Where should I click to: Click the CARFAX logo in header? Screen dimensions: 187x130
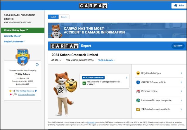point(93,6)
